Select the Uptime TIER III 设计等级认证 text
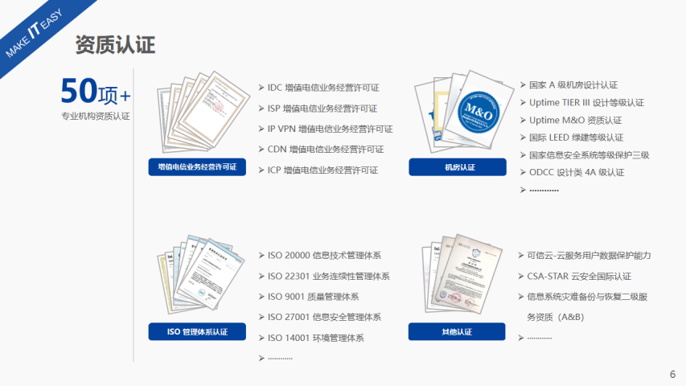 click(x=586, y=103)
